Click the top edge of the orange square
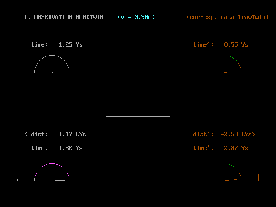Screen dimensions: 276x207 [138, 106]
